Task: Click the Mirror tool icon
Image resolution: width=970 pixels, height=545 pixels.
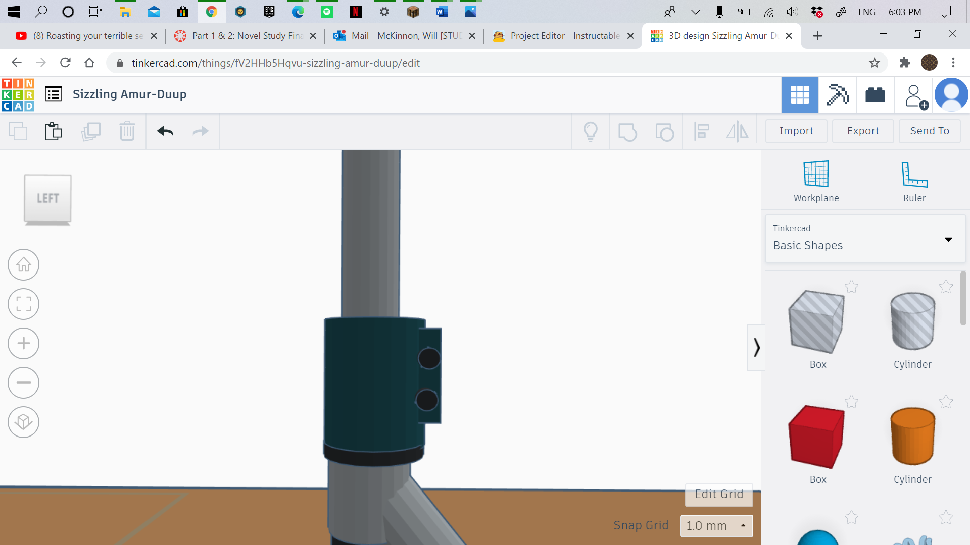Action: point(738,131)
